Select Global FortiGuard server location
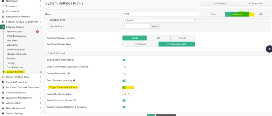 click(x=134, y=38)
